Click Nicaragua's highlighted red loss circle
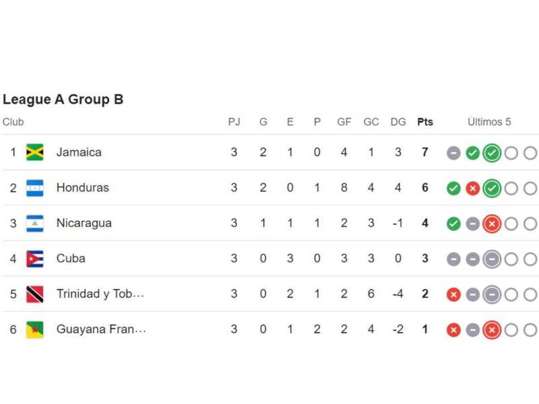 pos(491,223)
